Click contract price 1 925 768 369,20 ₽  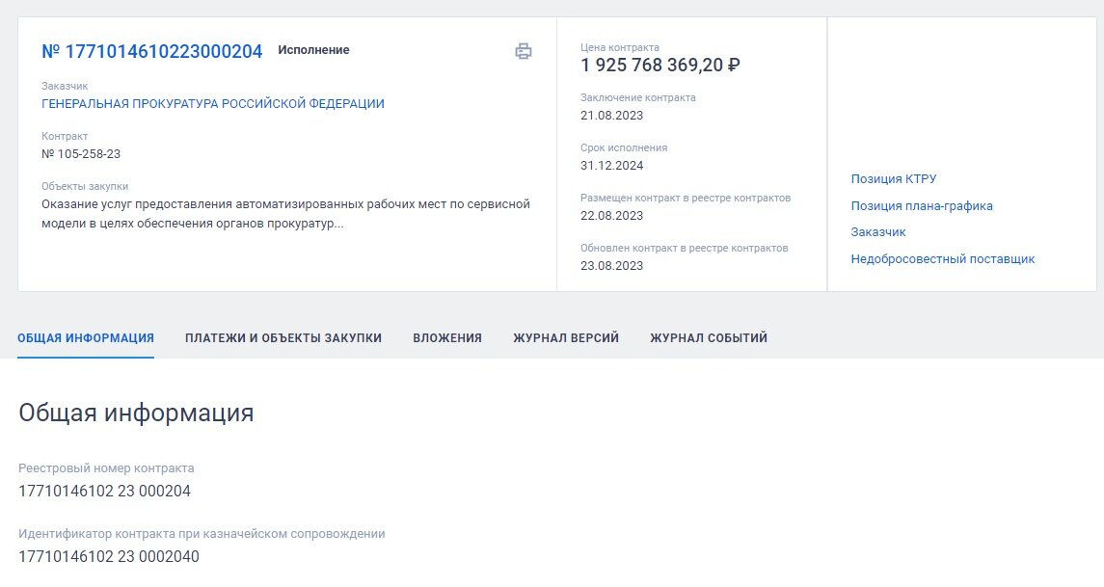pos(660,65)
